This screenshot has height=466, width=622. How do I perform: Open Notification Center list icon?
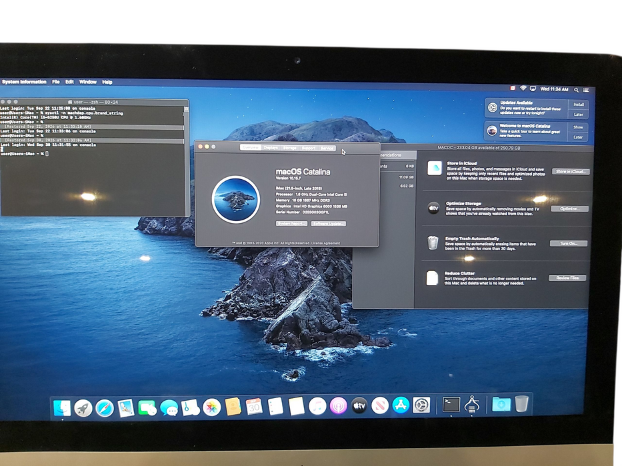586,91
